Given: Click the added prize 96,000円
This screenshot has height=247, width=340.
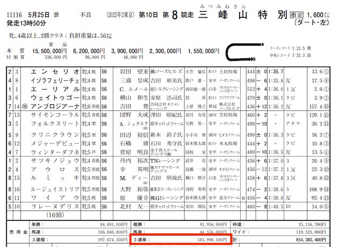Looking at the screenshot, I should pos(95,57).
